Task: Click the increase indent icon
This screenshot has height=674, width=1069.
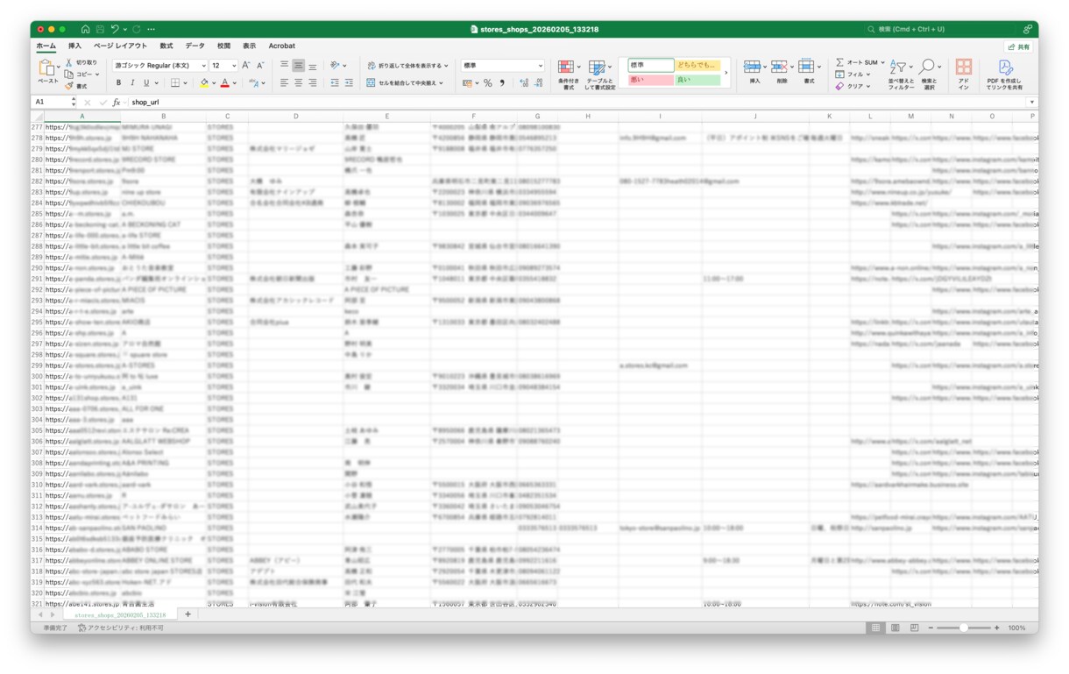Action: [349, 82]
